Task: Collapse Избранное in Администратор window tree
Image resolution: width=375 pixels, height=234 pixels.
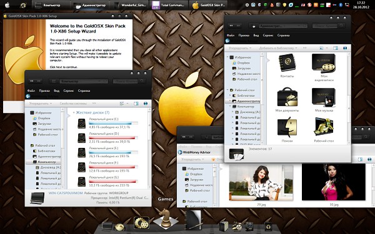Action: click(x=227, y=57)
